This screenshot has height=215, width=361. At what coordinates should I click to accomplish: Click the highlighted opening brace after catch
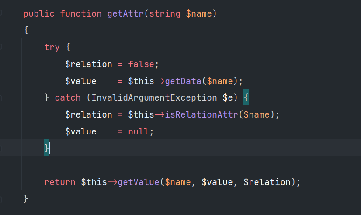pos(246,97)
